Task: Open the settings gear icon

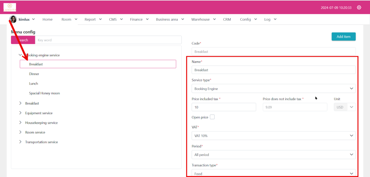Action: (x=359, y=8)
